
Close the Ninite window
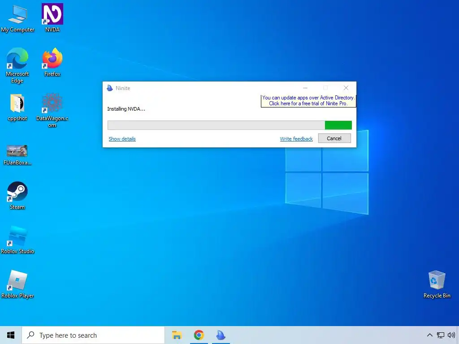coord(346,88)
